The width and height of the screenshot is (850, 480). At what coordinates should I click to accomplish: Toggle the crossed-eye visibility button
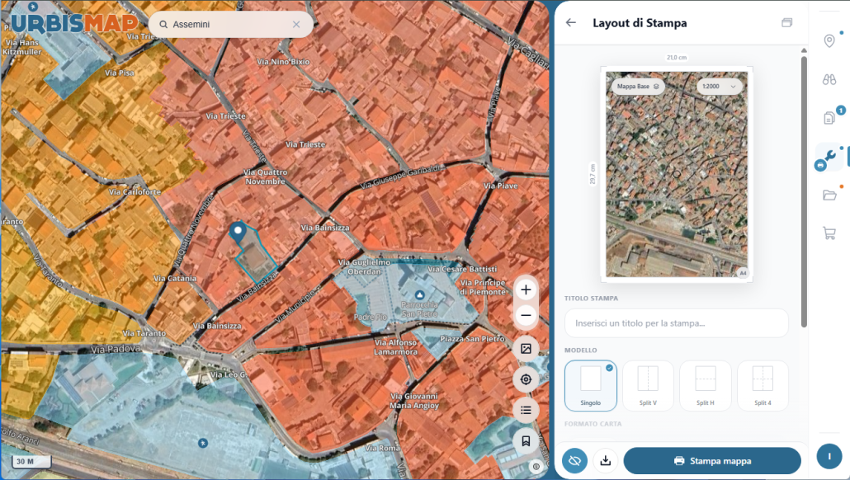point(574,461)
